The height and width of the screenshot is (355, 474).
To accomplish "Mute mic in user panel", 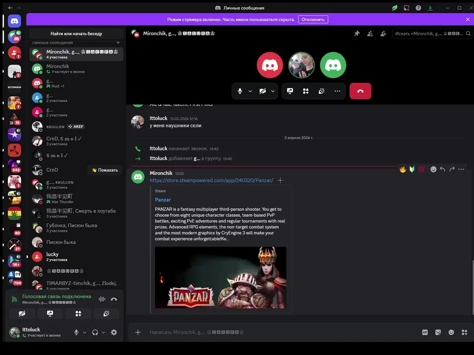I will 76,332.
